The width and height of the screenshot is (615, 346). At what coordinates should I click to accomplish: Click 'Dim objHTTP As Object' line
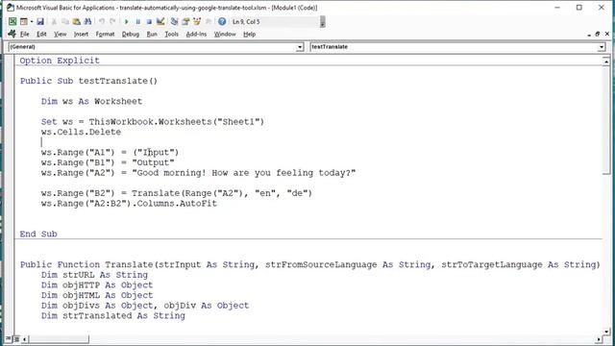[x=97, y=284]
